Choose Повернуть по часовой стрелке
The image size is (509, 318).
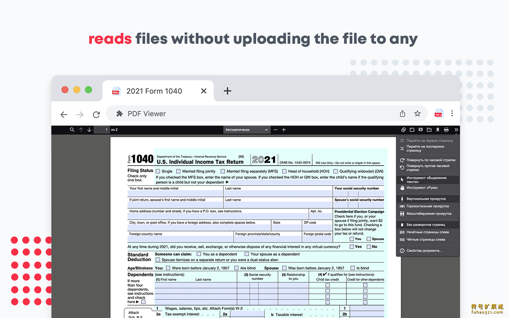point(427,160)
